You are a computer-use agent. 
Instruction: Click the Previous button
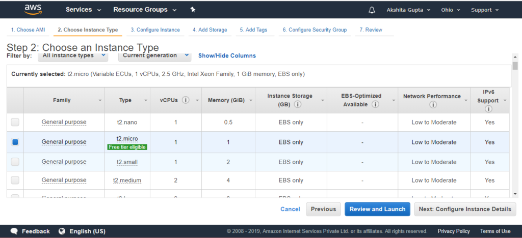point(323,209)
